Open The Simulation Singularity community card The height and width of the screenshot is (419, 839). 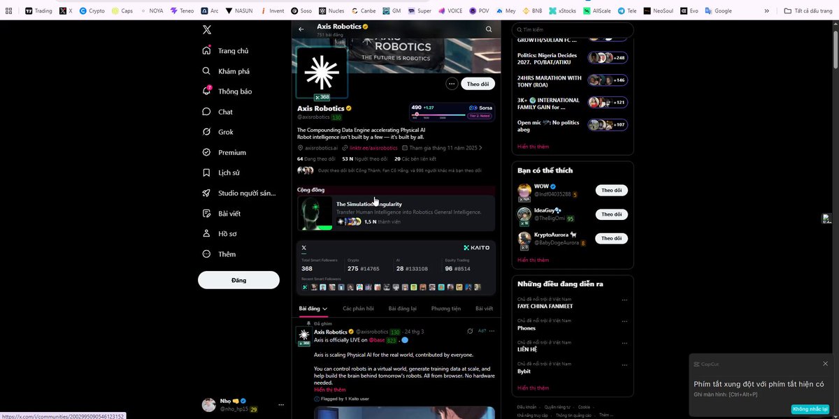(396, 213)
